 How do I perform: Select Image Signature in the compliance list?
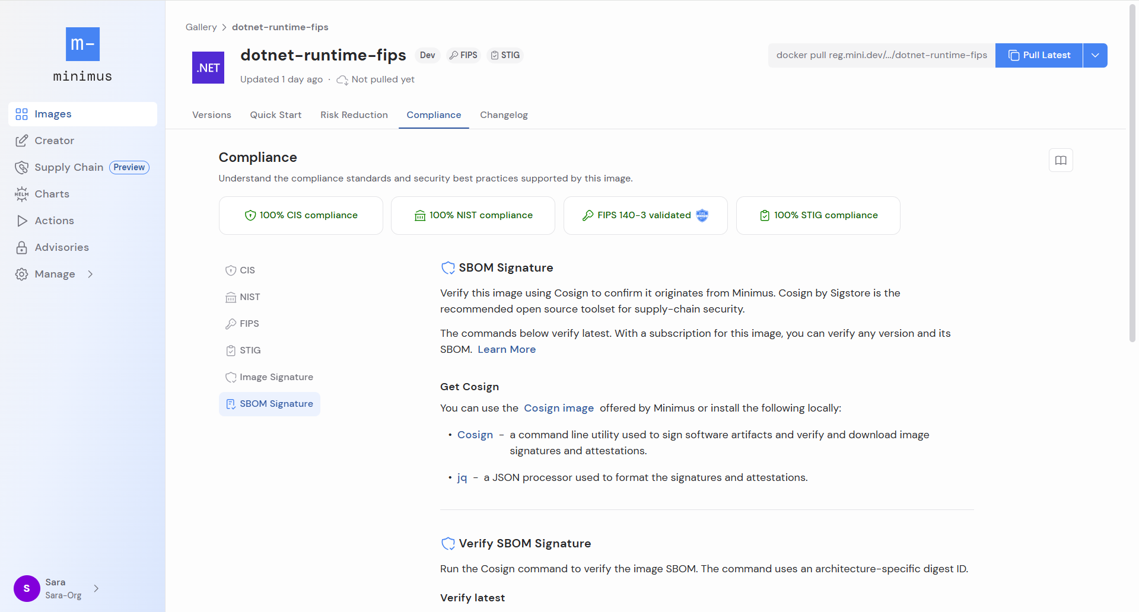point(276,377)
